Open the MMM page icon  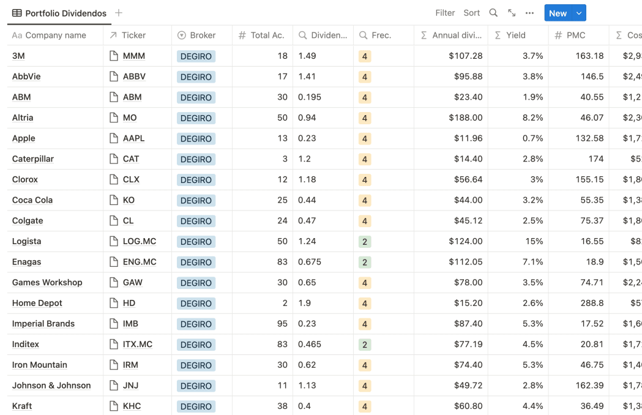(x=114, y=56)
